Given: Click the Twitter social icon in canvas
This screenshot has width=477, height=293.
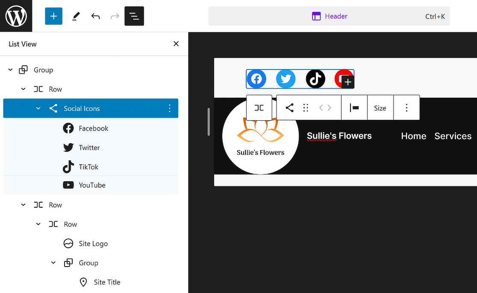Looking at the screenshot, I should [286, 79].
